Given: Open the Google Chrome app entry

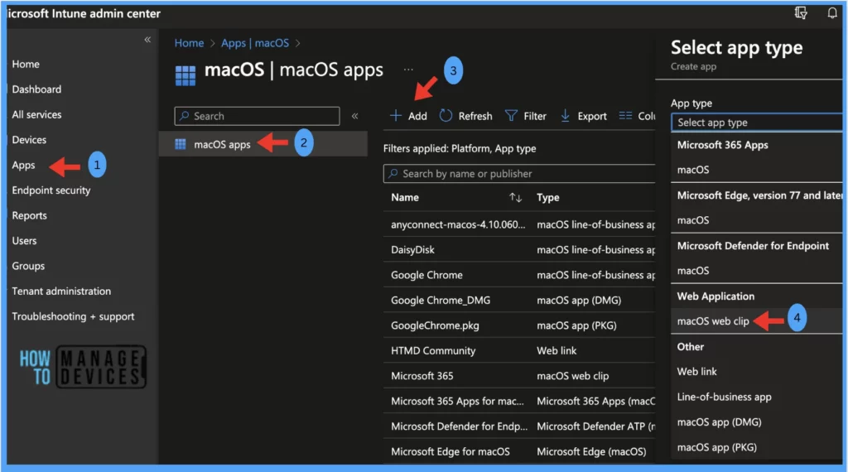Looking at the screenshot, I should tap(519, 275).
